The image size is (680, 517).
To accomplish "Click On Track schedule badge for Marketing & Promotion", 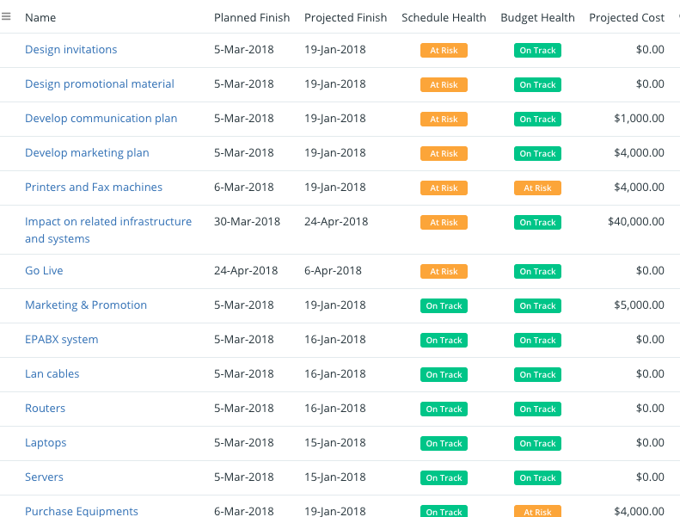I will [444, 305].
